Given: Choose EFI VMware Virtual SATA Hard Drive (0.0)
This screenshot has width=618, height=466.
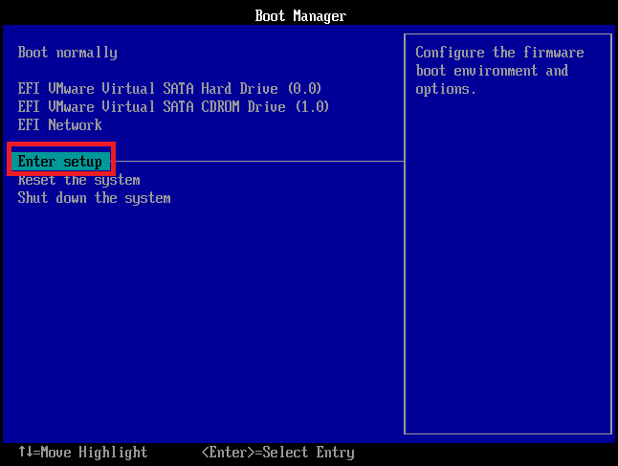Looking at the screenshot, I should [x=169, y=89].
